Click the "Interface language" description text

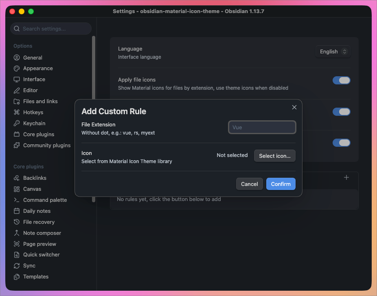click(140, 57)
